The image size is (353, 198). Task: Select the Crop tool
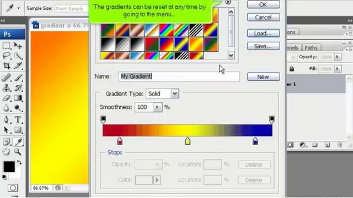tap(6, 65)
